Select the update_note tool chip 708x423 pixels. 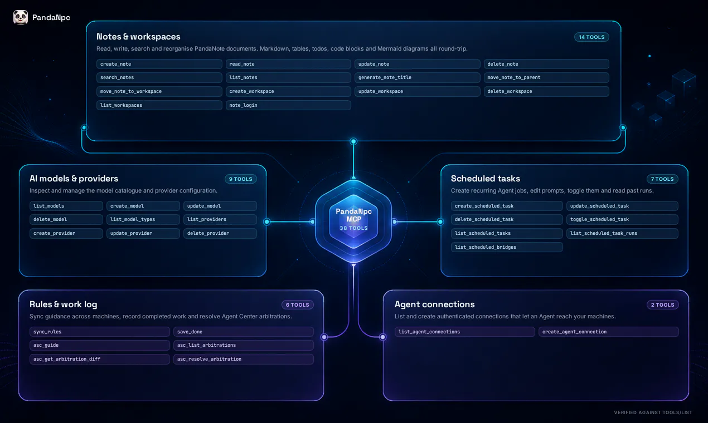[x=417, y=64]
